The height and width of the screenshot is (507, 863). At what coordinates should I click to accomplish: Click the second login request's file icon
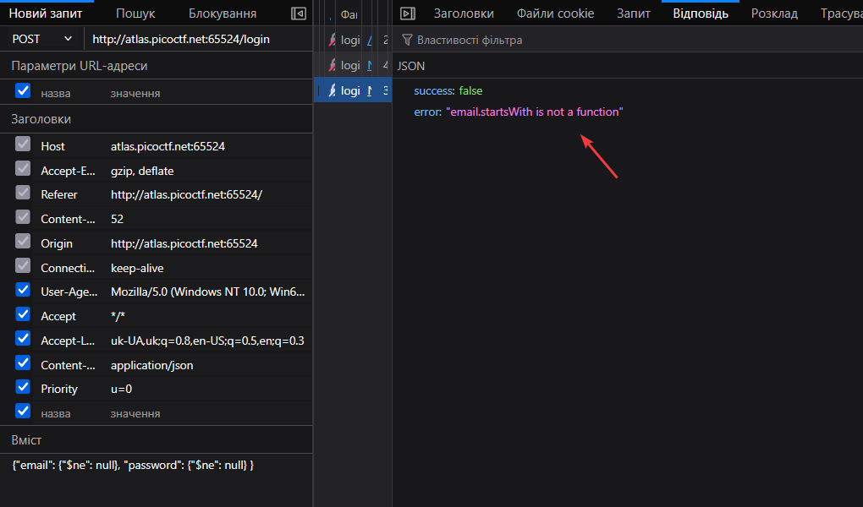pyautogui.click(x=333, y=65)
